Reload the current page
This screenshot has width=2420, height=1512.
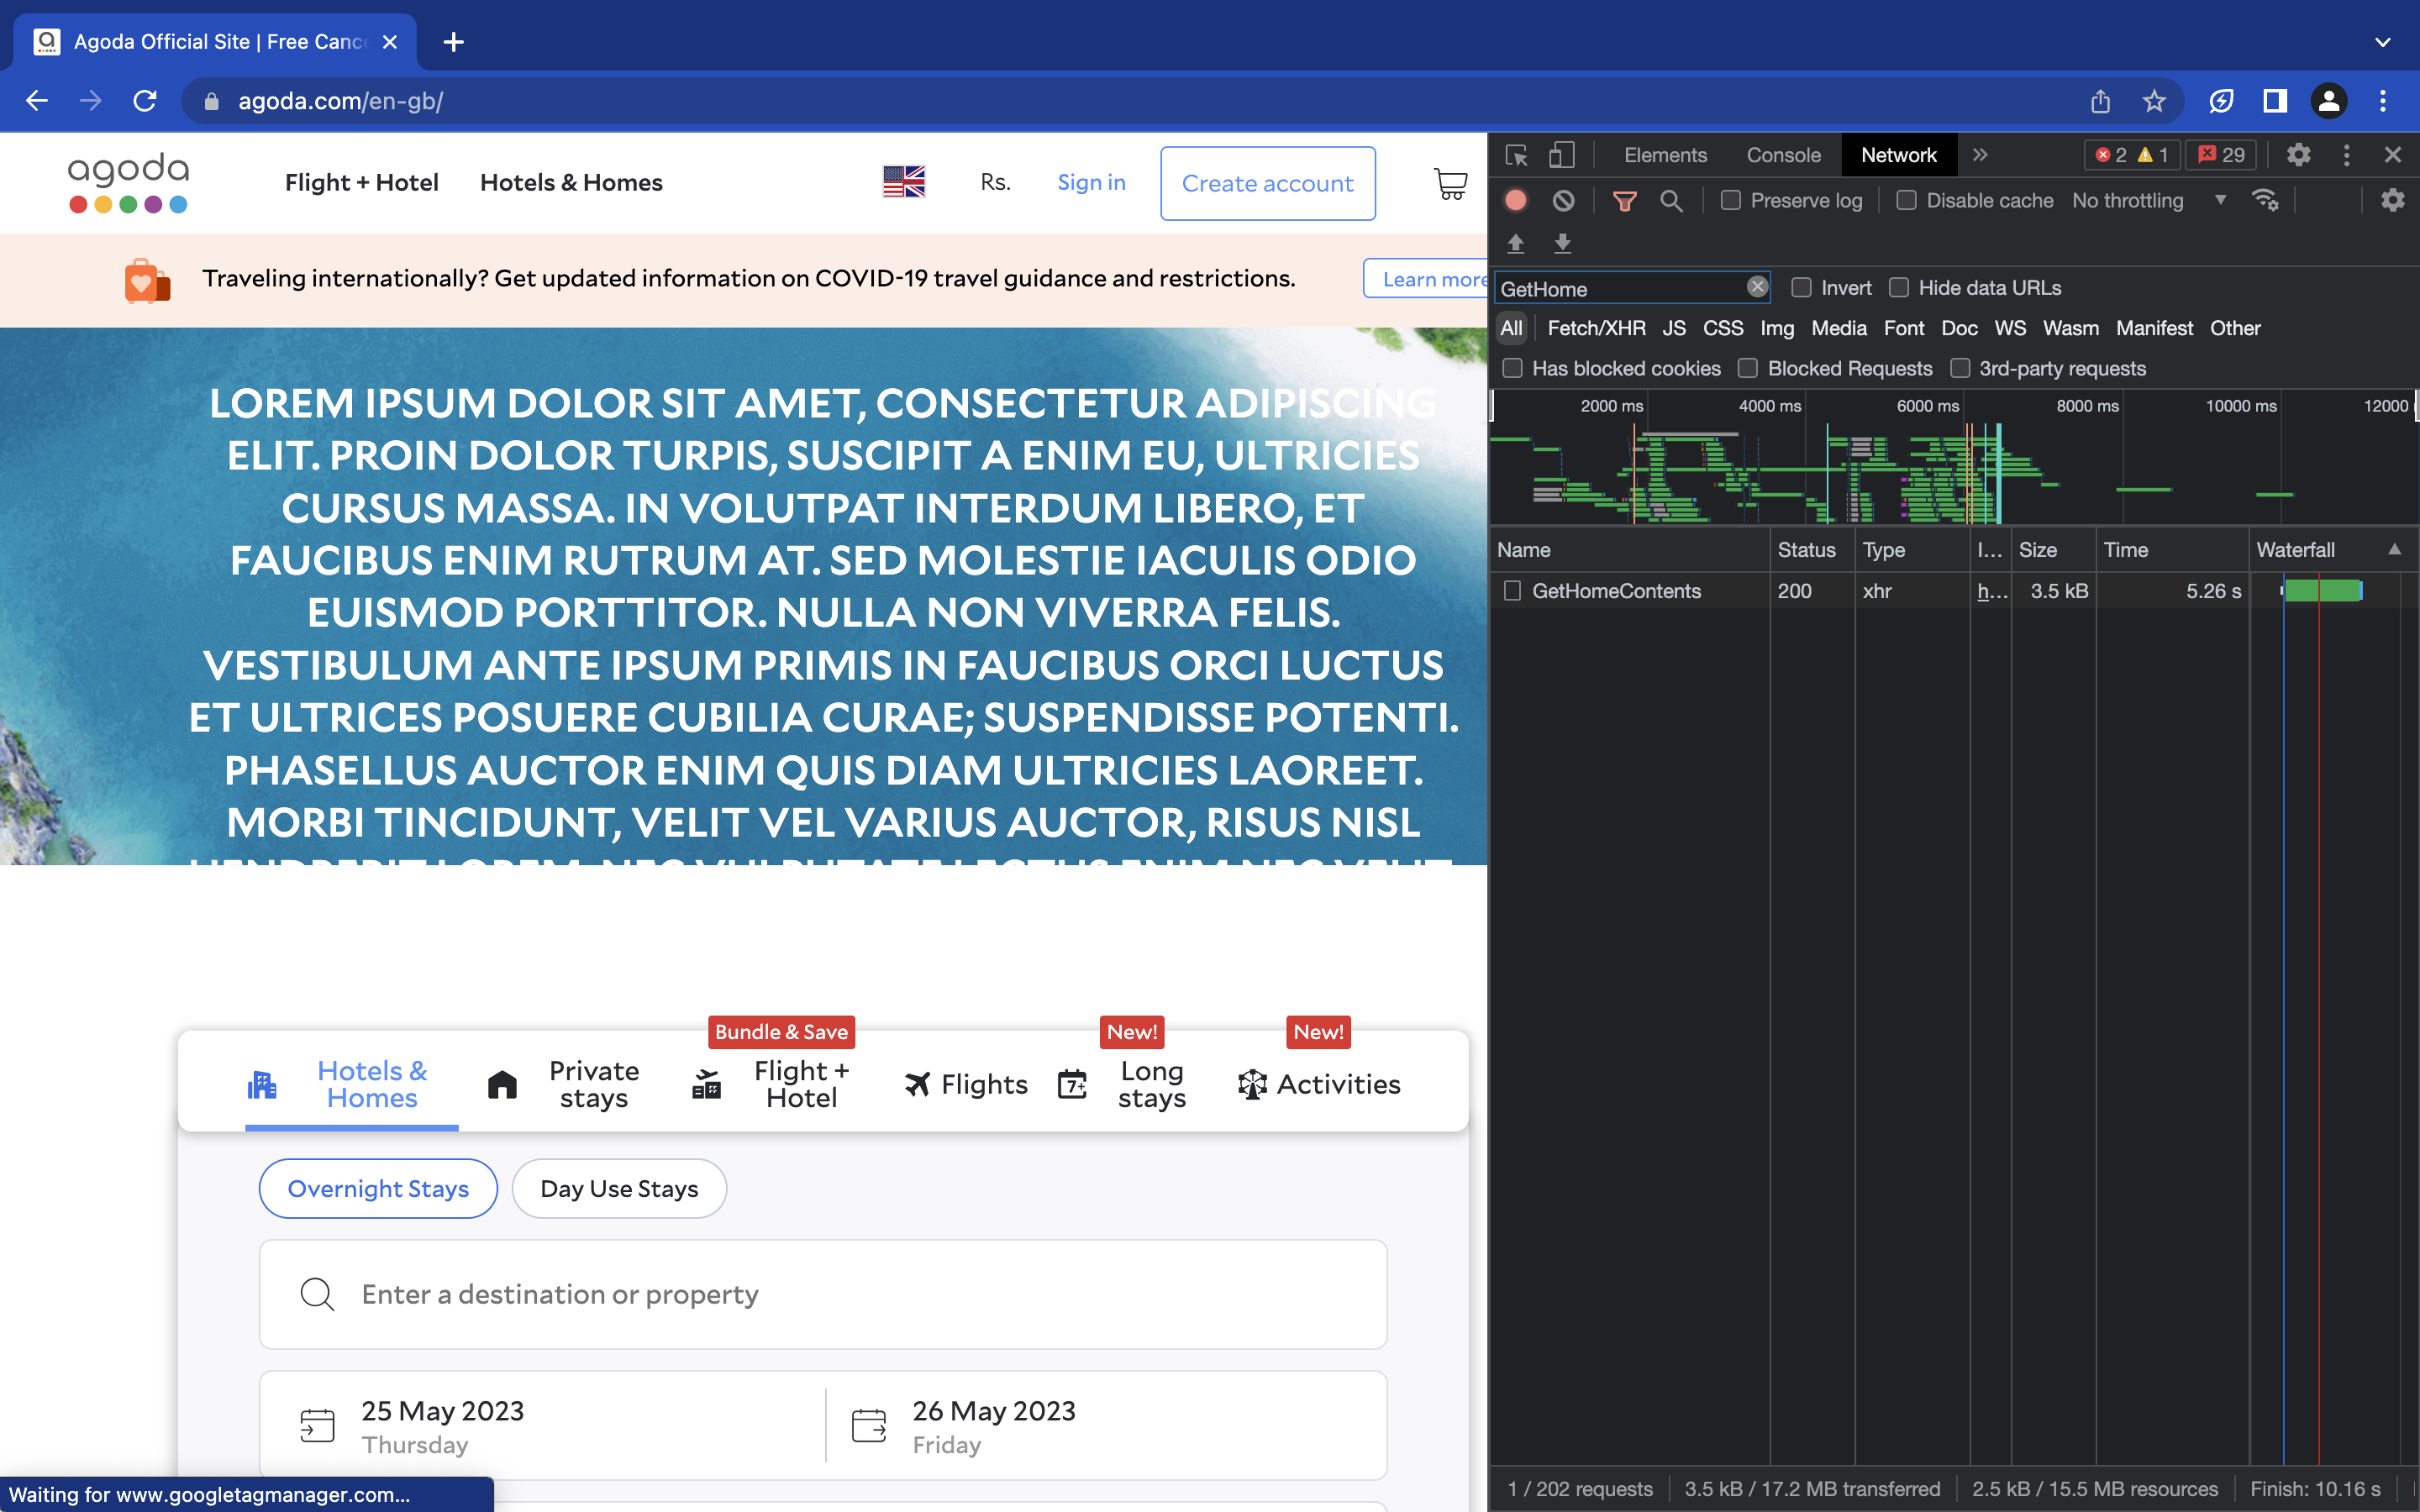(x=145, y=101)
